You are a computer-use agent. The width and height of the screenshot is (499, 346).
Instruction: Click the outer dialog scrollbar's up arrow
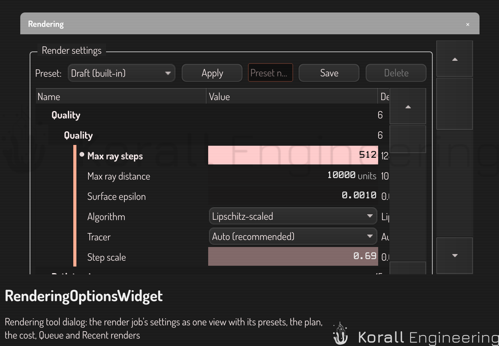click(x=455, y=59)
